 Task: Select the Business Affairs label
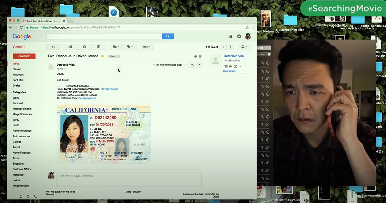[x=22, y=169]
